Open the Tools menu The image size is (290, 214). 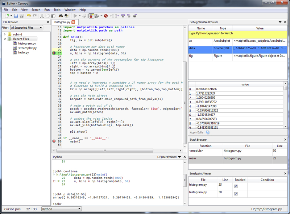pyautogui.click(x=57, y=10)
